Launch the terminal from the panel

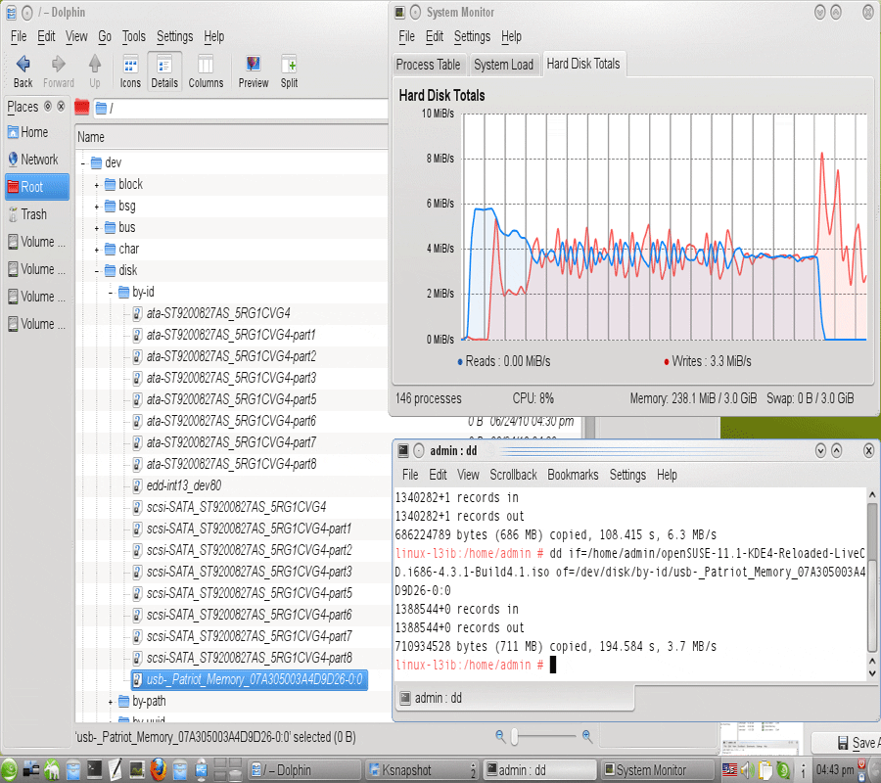(x=94, y=770)
